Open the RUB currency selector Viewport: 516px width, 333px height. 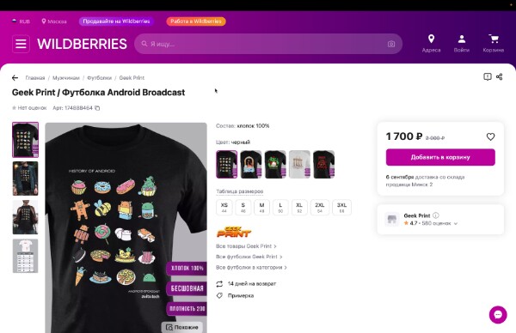point(21,21)
